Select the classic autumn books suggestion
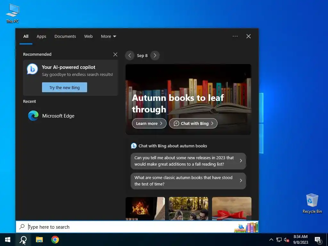This screenshot has width=328, height=246. pos(188,181)
